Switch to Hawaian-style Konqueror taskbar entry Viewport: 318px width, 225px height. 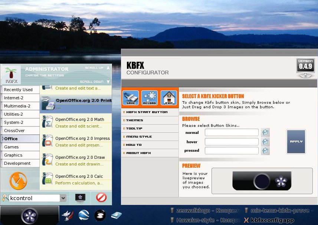205,220
